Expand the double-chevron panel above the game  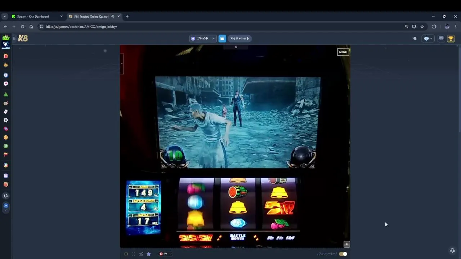point(236,47)
